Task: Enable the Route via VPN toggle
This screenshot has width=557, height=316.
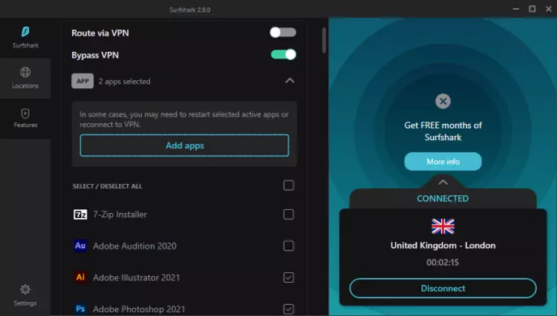Action: coord(283,33)
